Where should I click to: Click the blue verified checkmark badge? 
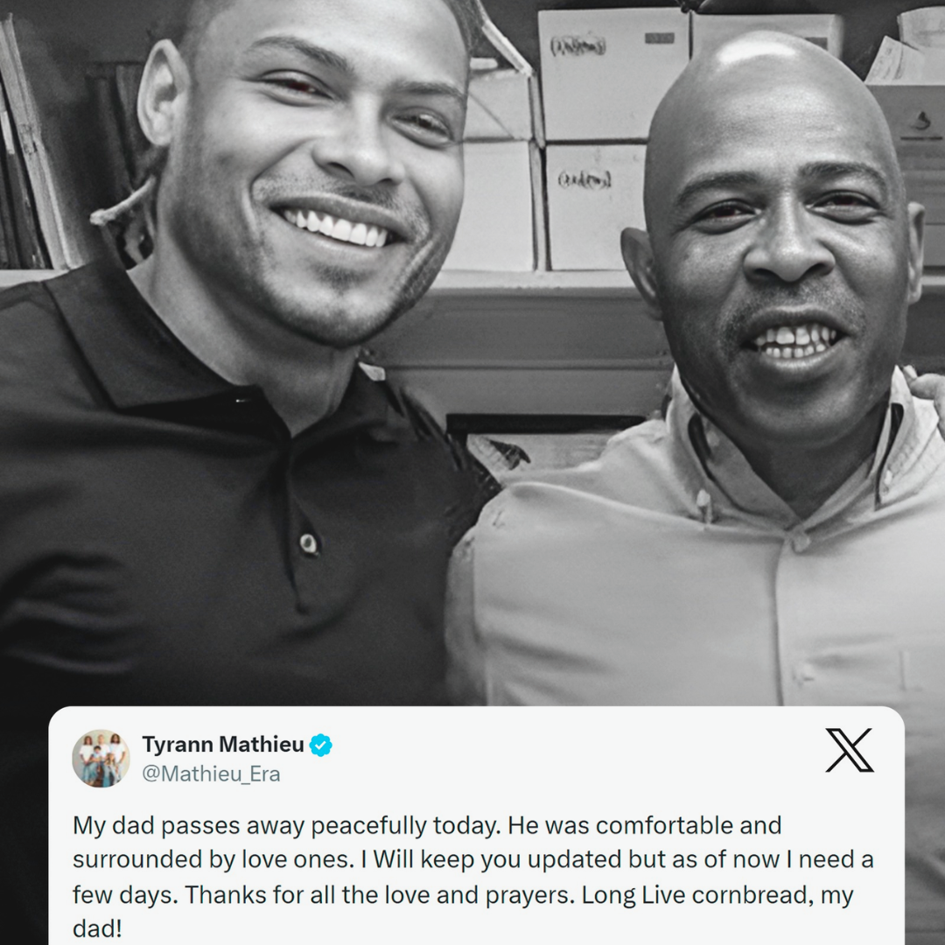320,745
